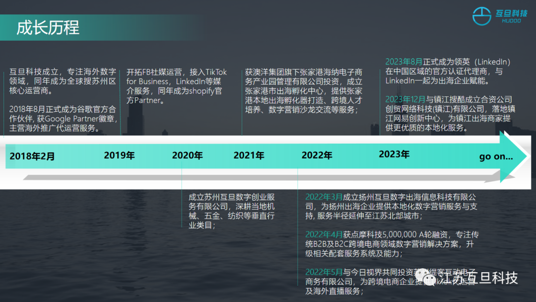The height and width of the screenshot is (302, 536).
Task: Click the 2022年5月 milestone date text
Action: (324, 272)
